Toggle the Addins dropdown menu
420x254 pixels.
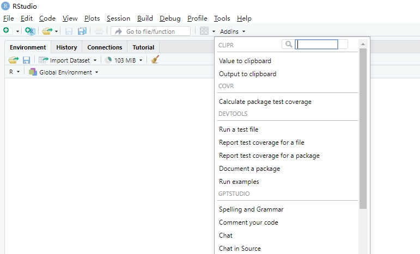click(x=233, y=32)
